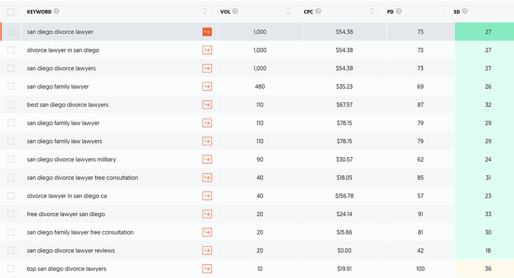Viewport: 514px width, 278px height.
Task: Click the help icon beside PD header
Action: (x=399, y=11)
